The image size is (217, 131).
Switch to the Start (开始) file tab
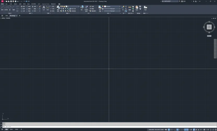point(7,16)
